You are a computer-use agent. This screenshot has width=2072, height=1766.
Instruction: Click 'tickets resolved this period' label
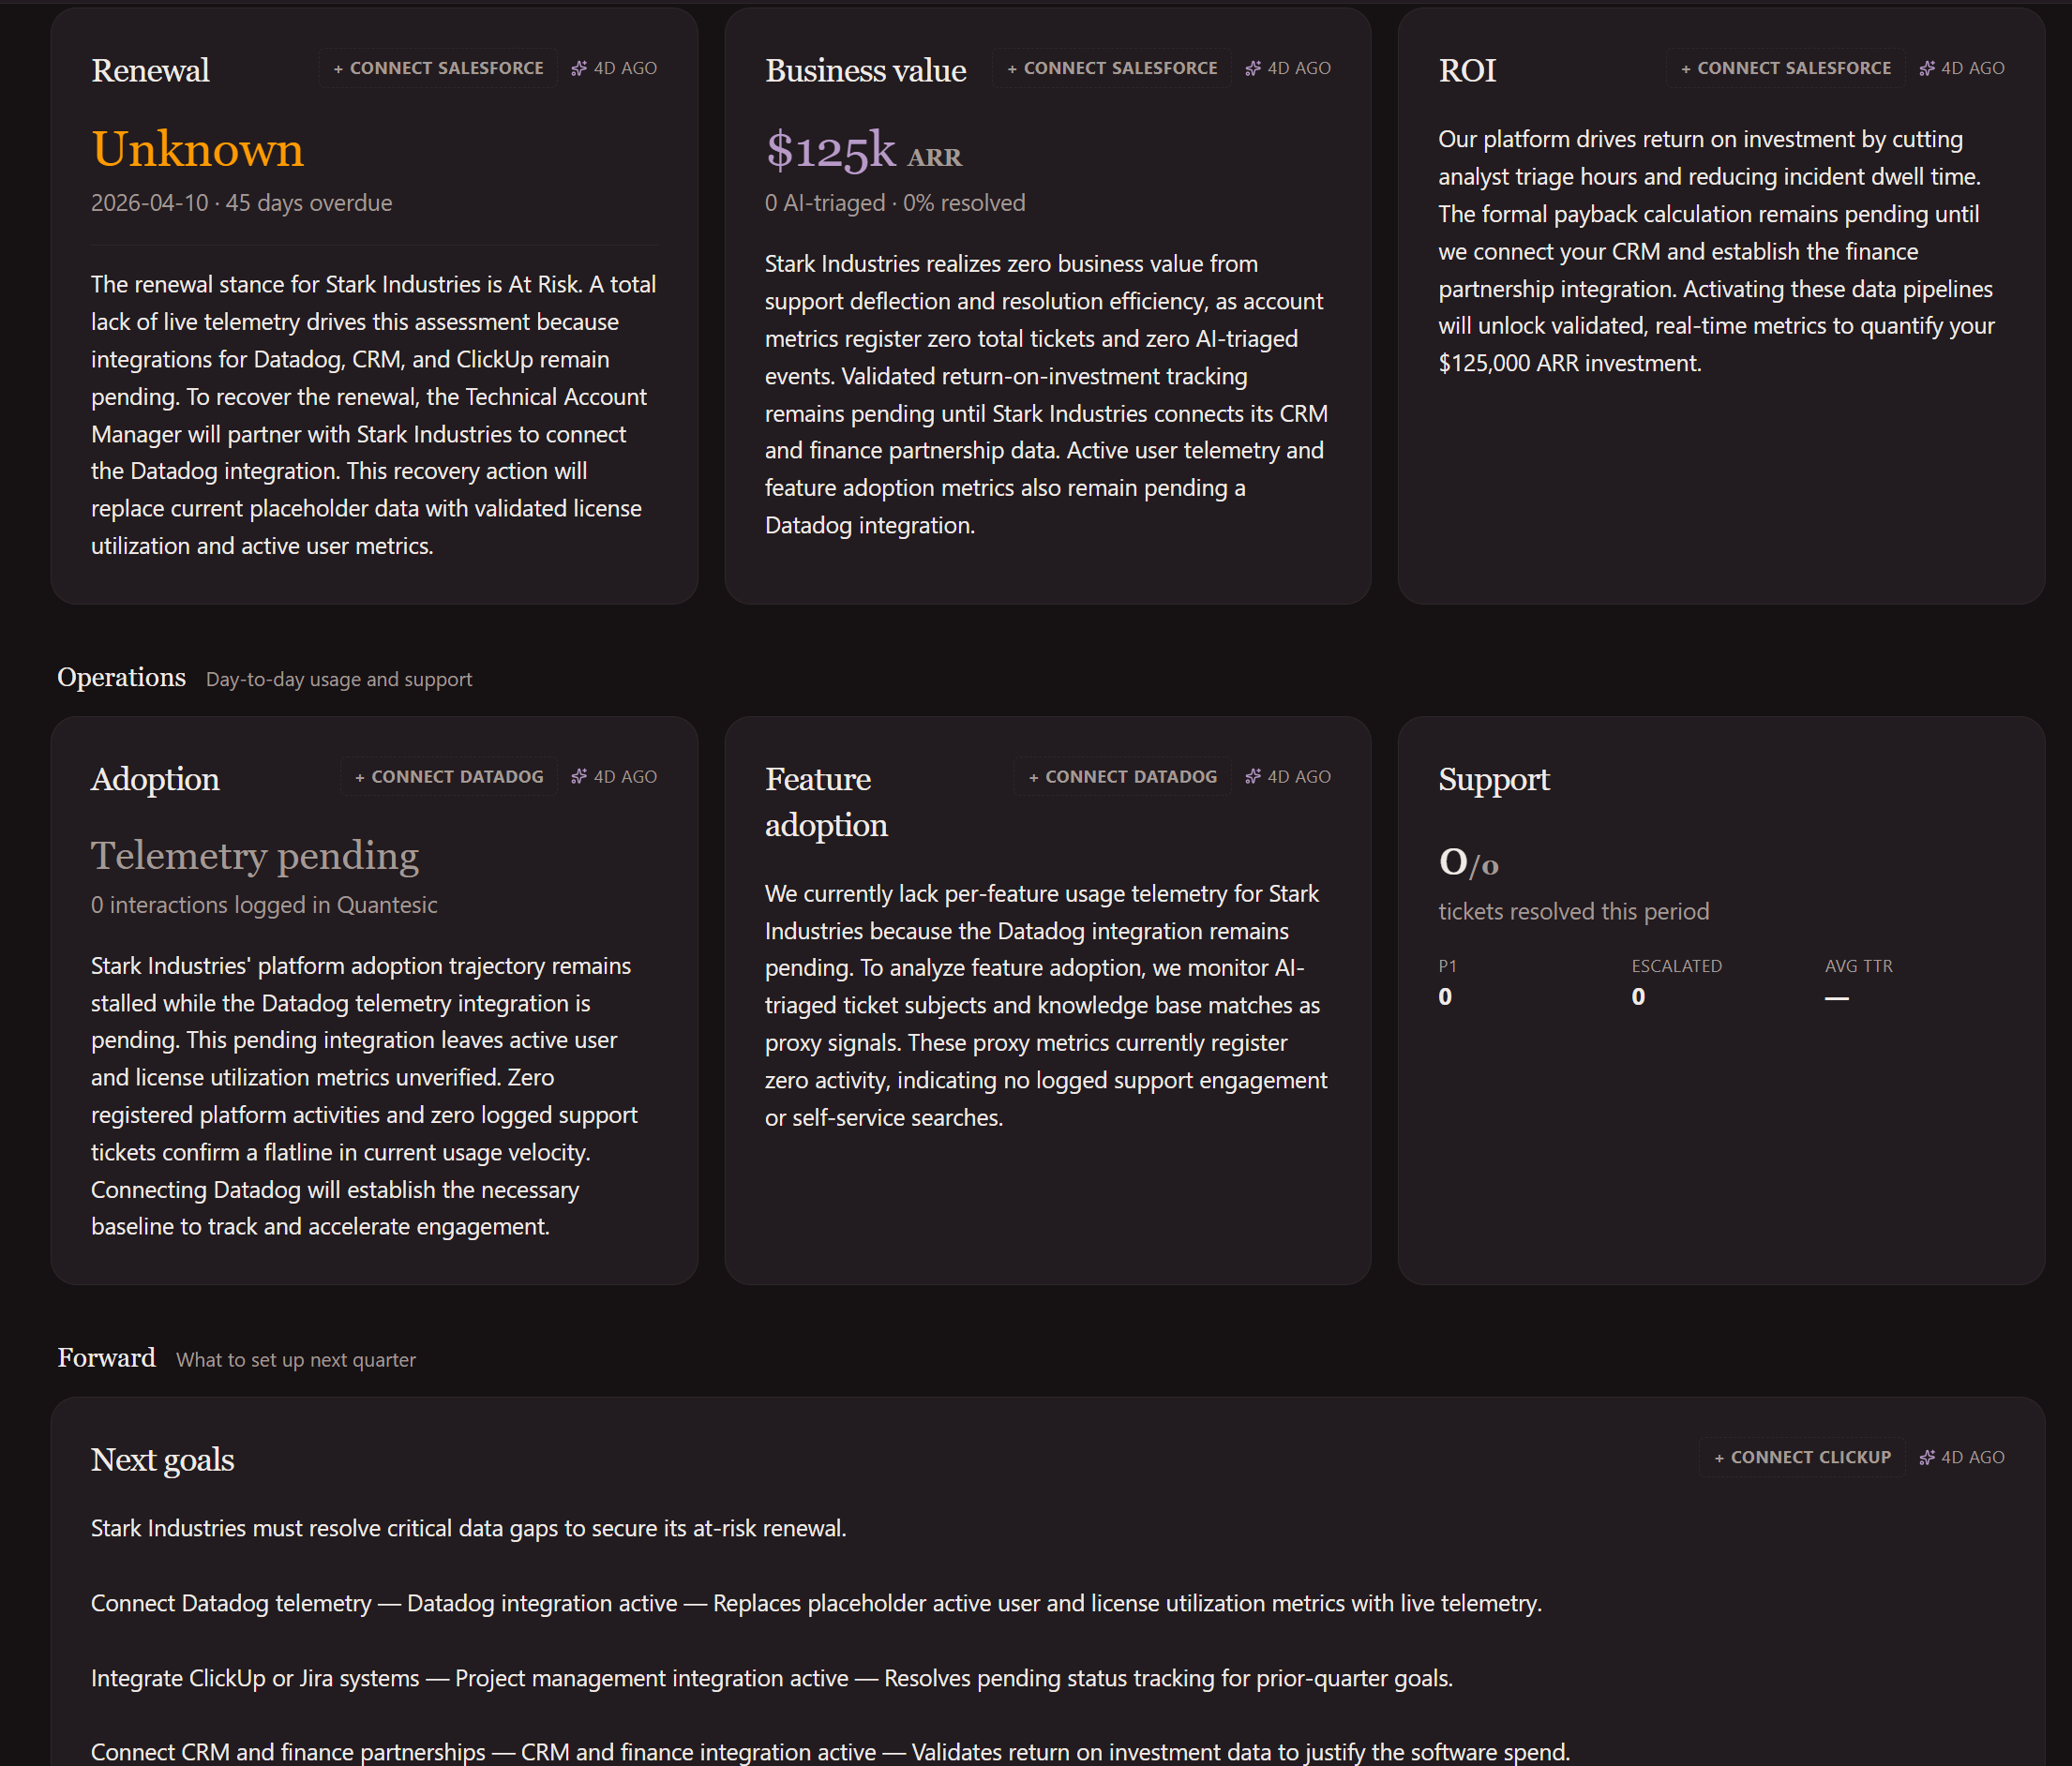click(1574, 912)
